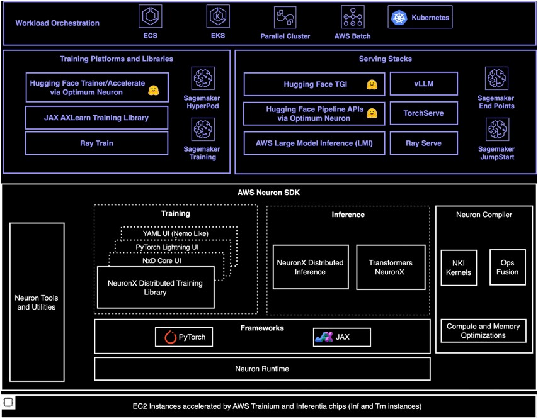Click the emoji in Hugging Face TGI box
538x419 pixels.
(372, 84)
